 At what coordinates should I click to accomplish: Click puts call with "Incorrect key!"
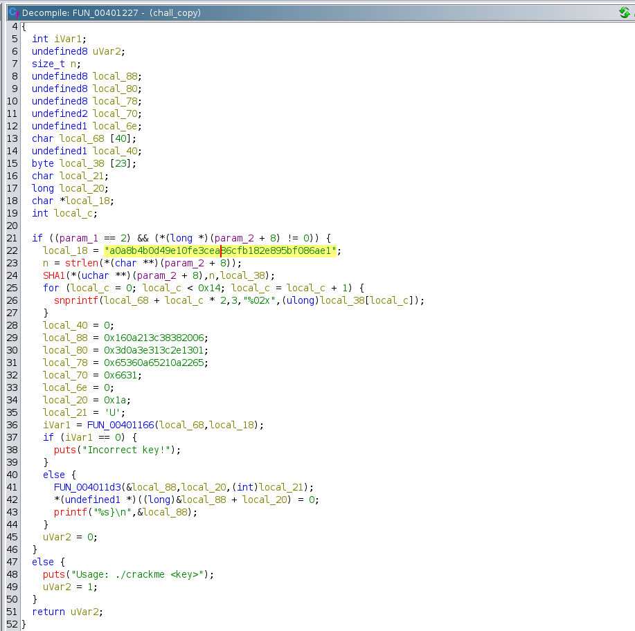coord(65,450)
